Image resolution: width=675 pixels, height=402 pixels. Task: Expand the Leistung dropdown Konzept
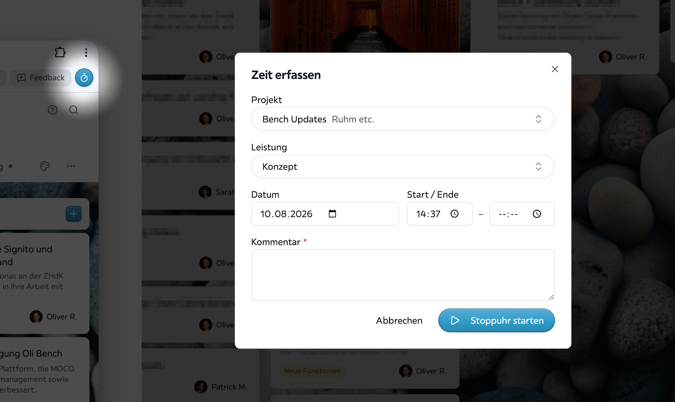(x=403, y=166)
